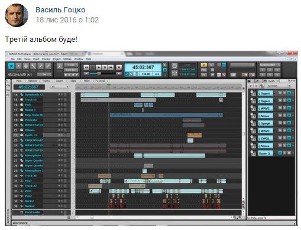This screenshot has height=230, width=301.
Task: Select the Smart tool star icon
Action: click(11, 66)
